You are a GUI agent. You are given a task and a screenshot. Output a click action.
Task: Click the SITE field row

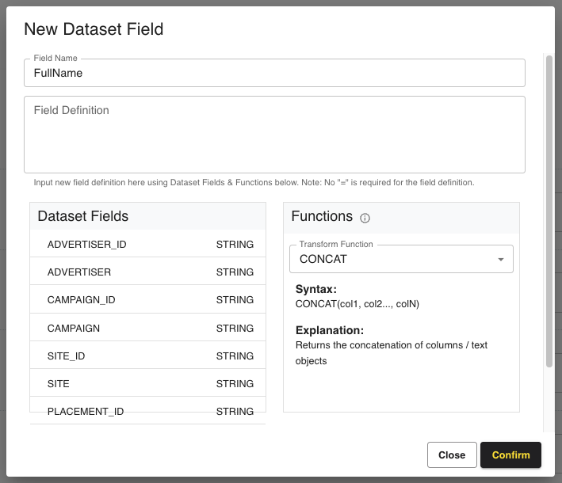tap(148, 384)
